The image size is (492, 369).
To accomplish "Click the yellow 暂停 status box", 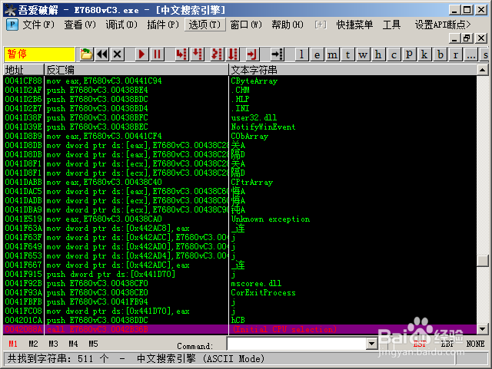I will pyautogui.click(x=39, y=54).
